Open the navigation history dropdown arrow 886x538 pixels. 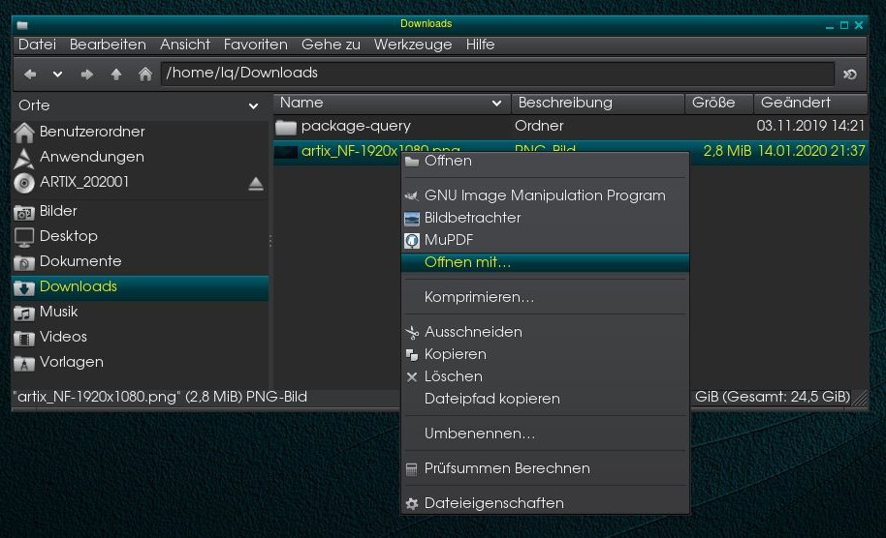tap(57, 74)
